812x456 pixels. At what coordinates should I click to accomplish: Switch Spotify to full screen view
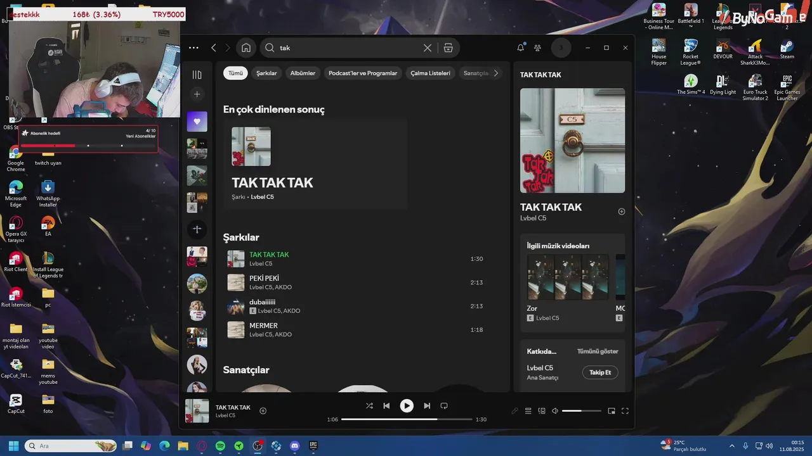pyautogui.click(x=625, y=411)
